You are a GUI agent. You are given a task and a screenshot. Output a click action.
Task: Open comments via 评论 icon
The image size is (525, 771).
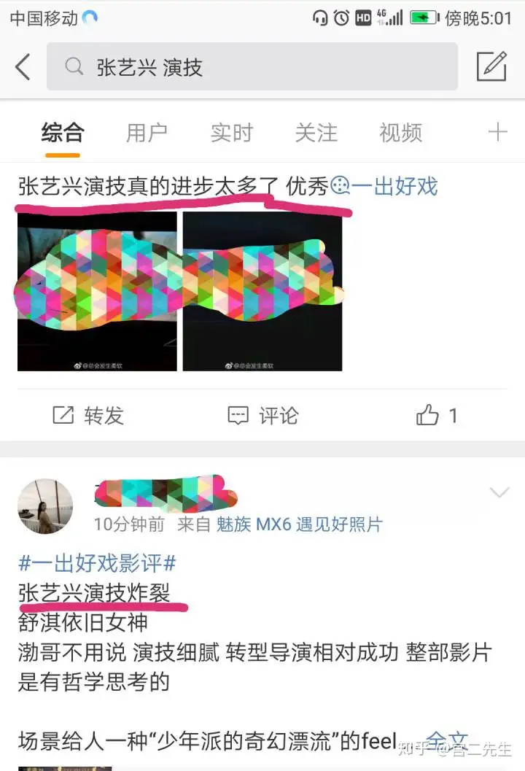click(238, 416)
